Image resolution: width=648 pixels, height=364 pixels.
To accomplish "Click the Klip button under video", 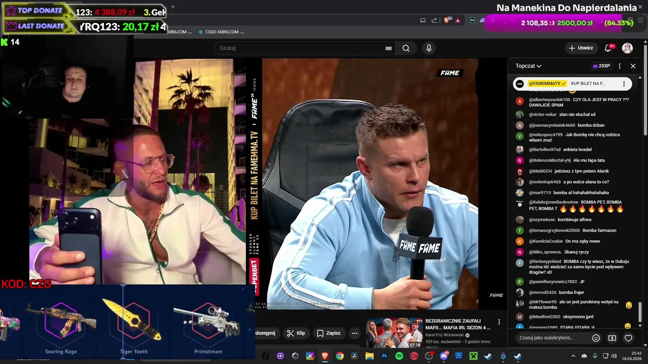I will [x=296, y=333].
